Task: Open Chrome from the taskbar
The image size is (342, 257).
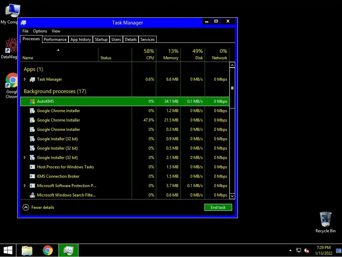Action: (x=48, y=250)
